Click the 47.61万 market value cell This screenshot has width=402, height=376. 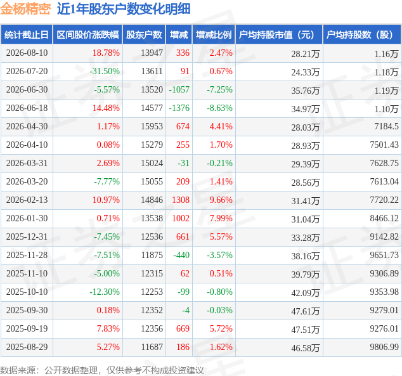(x=306, y=311)
